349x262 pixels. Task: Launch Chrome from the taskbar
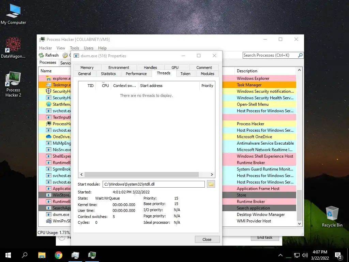[59, 255]
